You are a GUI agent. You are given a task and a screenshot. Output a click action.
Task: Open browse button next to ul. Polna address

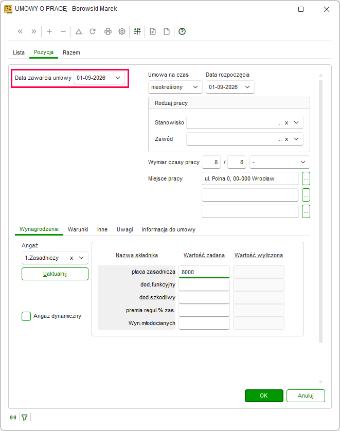[x=306, y=178]
